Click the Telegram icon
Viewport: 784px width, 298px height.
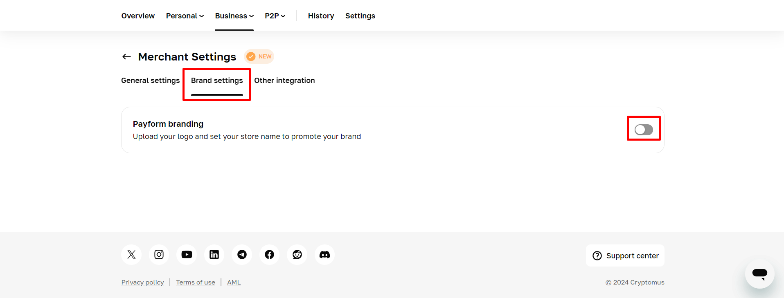242,255
